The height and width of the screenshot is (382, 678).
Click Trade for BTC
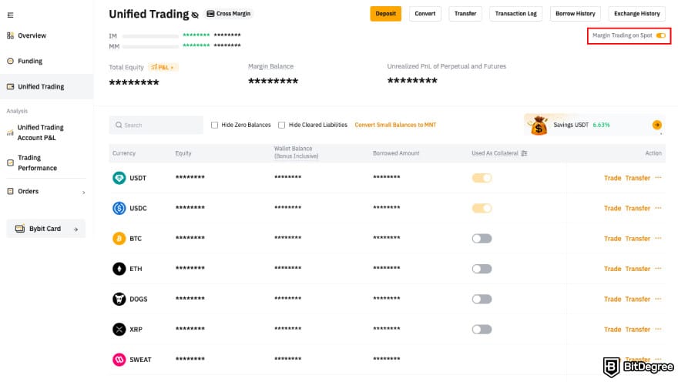pyautogui.click(x=613, y=239)
